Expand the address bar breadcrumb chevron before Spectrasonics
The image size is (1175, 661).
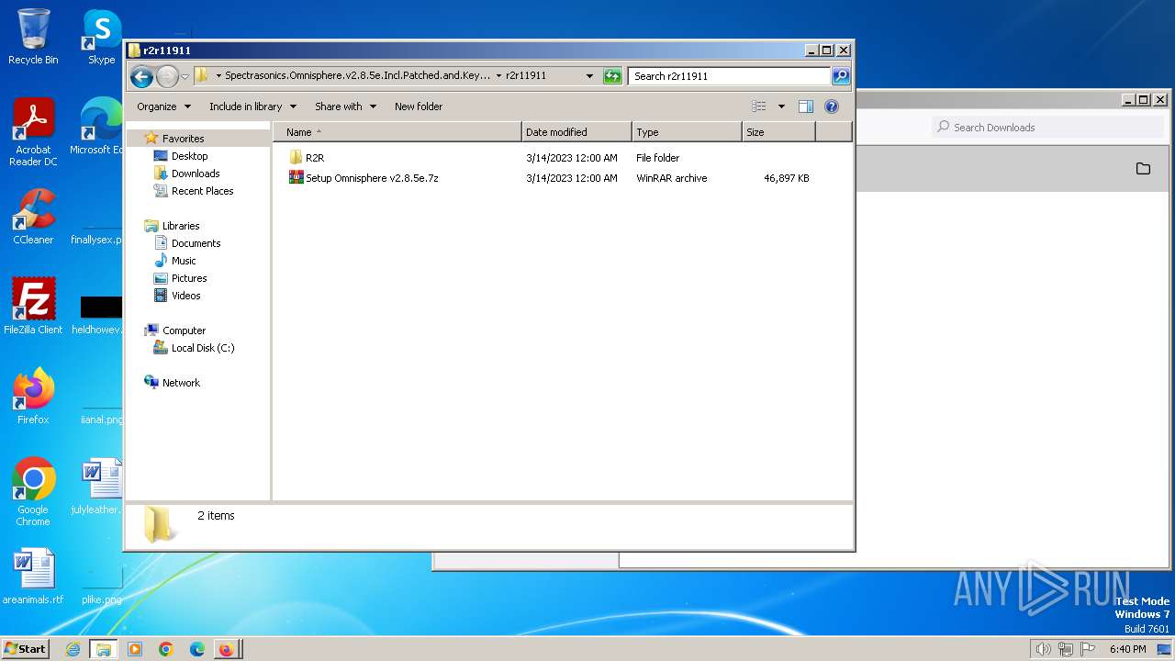pos(218,76)
